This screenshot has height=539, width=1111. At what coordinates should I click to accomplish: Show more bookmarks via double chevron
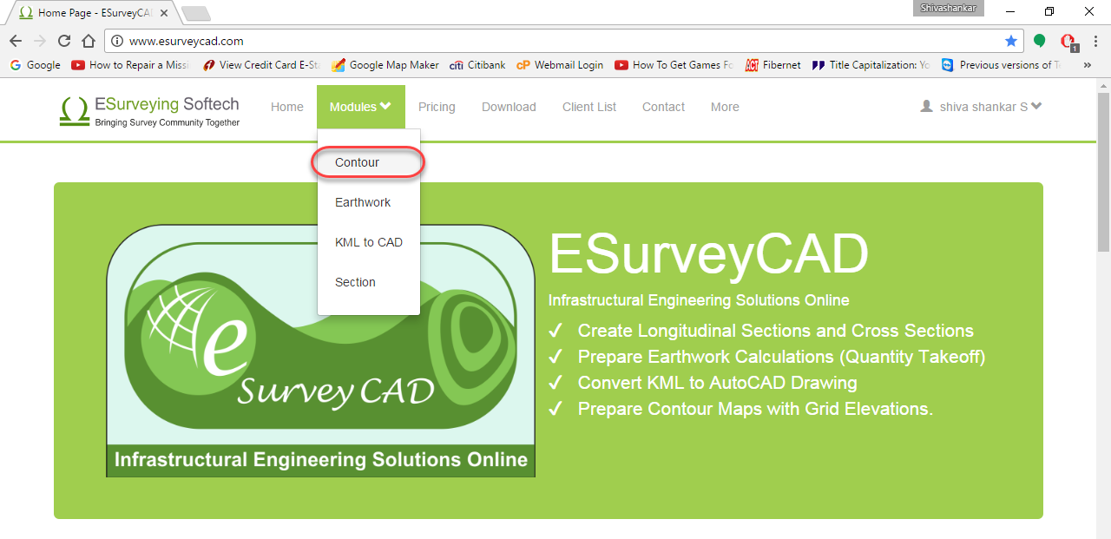coord(1088,65)
